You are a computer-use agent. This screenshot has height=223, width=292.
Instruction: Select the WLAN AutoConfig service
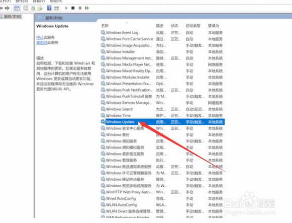coord(121,205)
